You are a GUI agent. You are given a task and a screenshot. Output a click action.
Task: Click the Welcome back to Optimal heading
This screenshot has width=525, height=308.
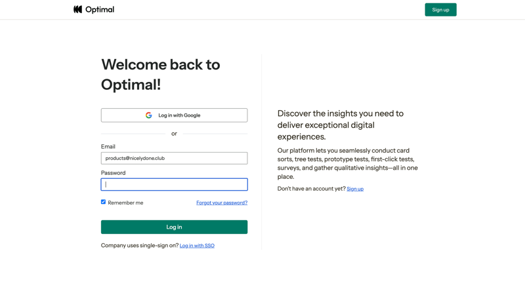tap(161, 74)
